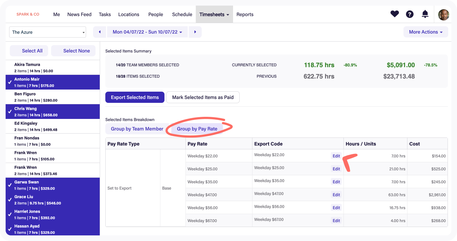457x241 pixels.
Task: Switch to Group by Team Member tab
Action: 137,129
